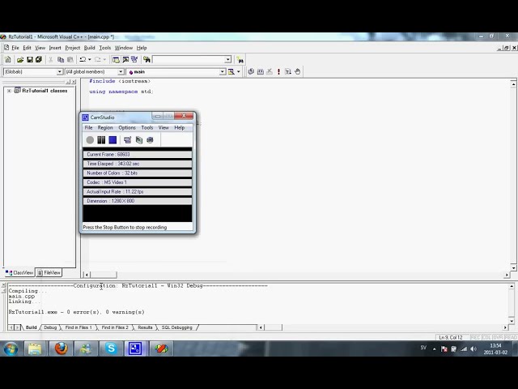Image resolution: width=518 pixels, height=389 pixels.
Task: Select the Debug output tab
Action: pos(50,327)
